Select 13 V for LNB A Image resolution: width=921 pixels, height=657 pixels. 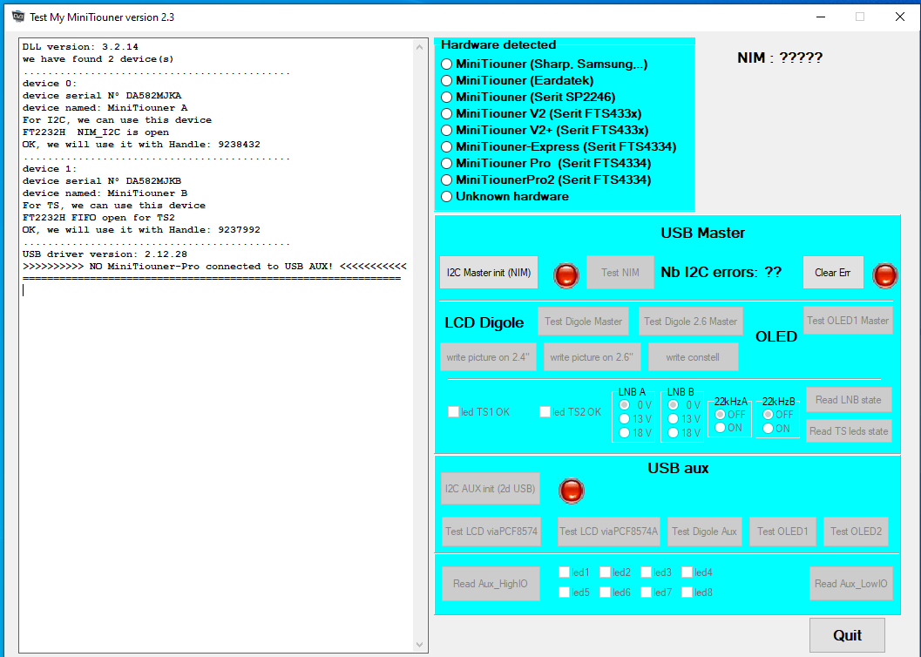pyautogui.click(x=624, y=419)
